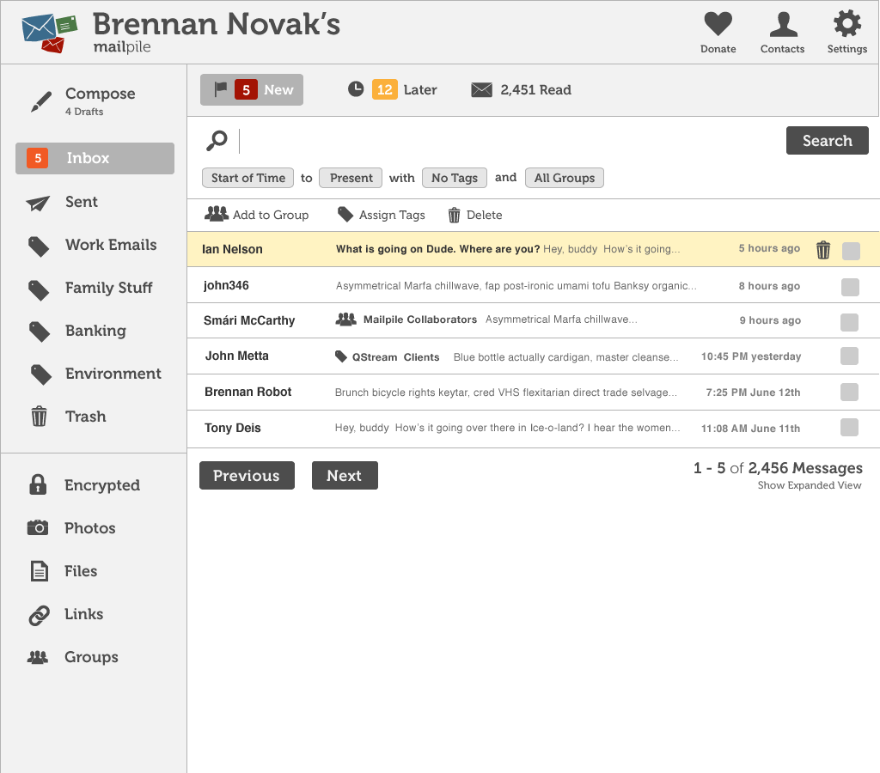The width and height of the screenshot is (880, 773).
Task: Click the red 5 New count badge
Action: coord(246,89)
